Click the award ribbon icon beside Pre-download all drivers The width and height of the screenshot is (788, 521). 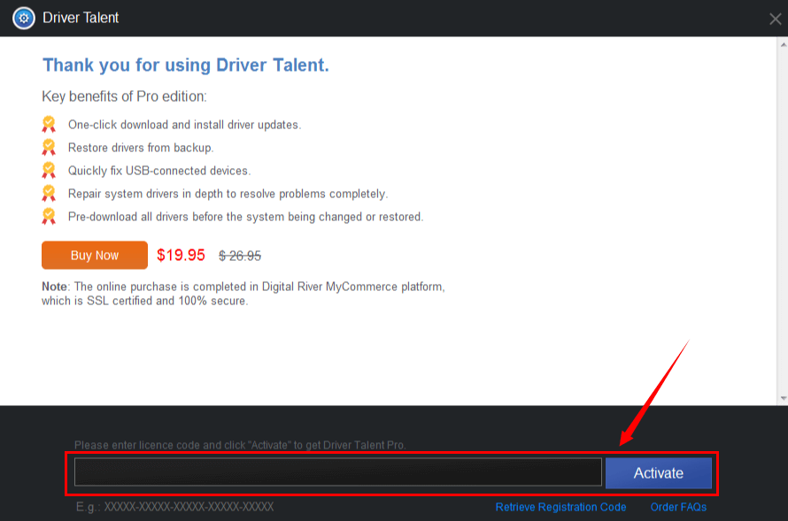click(49, 217)
